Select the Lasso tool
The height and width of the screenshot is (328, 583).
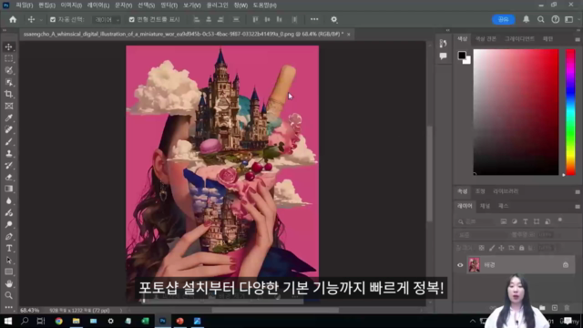click(x=8, y=70)
